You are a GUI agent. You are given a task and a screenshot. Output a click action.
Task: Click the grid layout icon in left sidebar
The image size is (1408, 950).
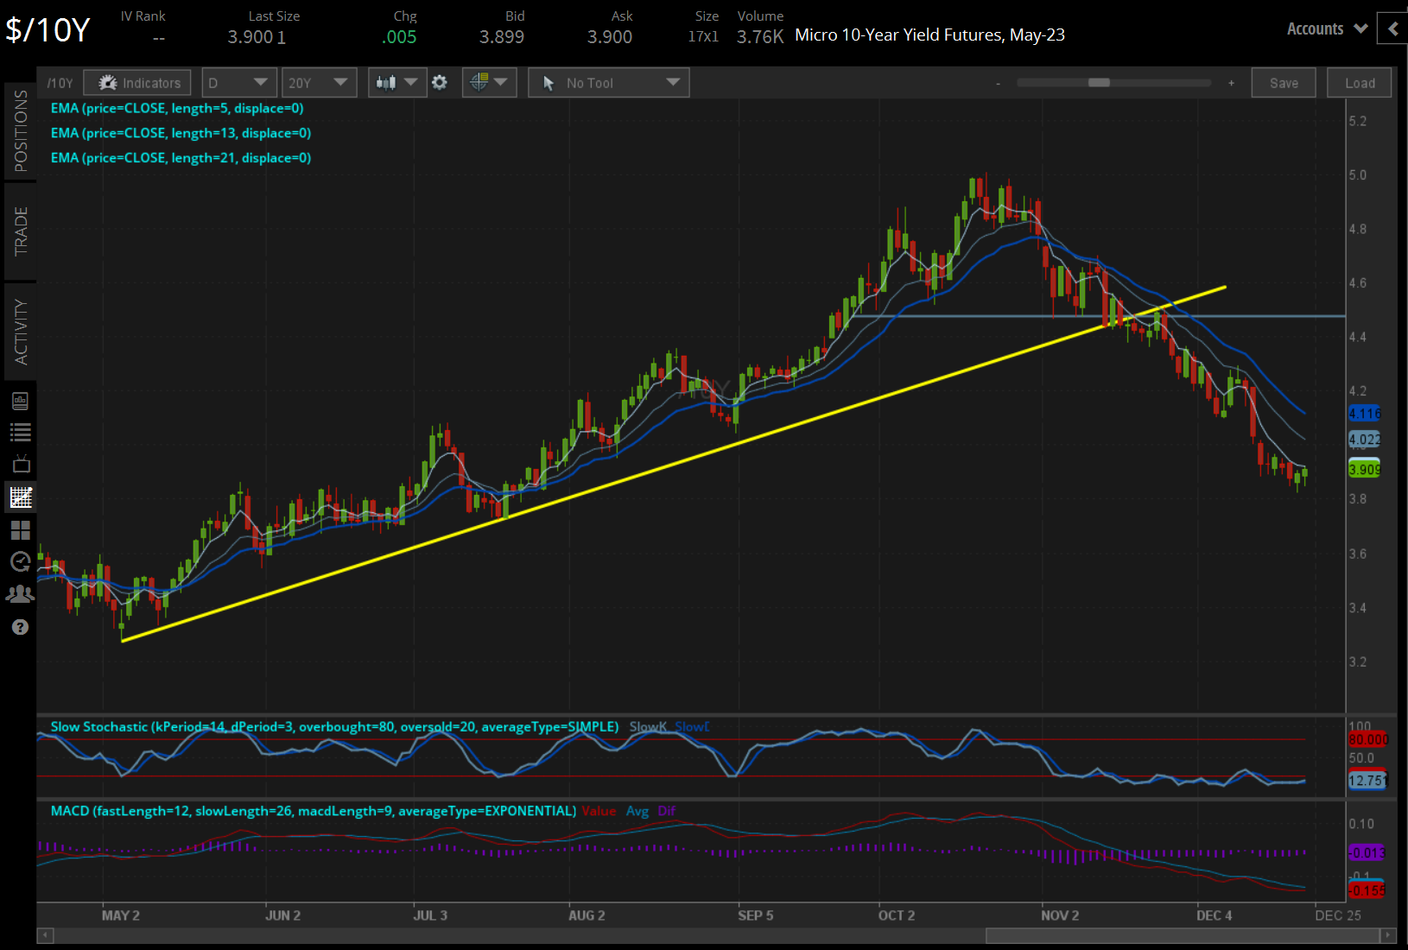click(20, 530)
